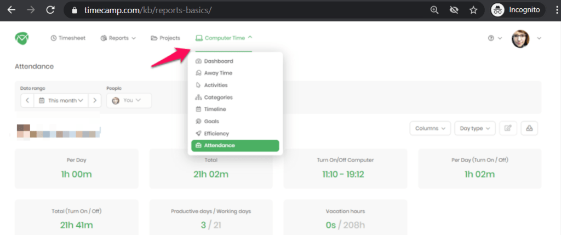The width and height of the screenshot is (561, 235).
Task: Click the user avatar picture
Action: tap(520, 39)
